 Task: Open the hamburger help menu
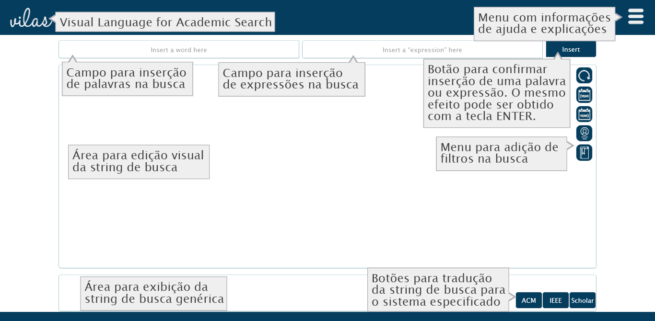pyautogui.click(x=635, y=16)
